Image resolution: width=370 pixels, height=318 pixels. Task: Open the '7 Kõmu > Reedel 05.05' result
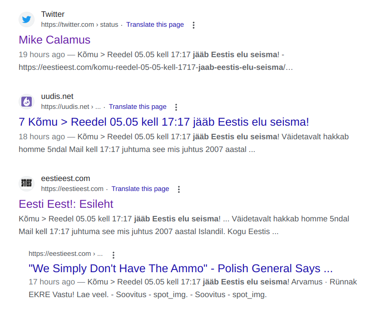[x=164, y=122]
